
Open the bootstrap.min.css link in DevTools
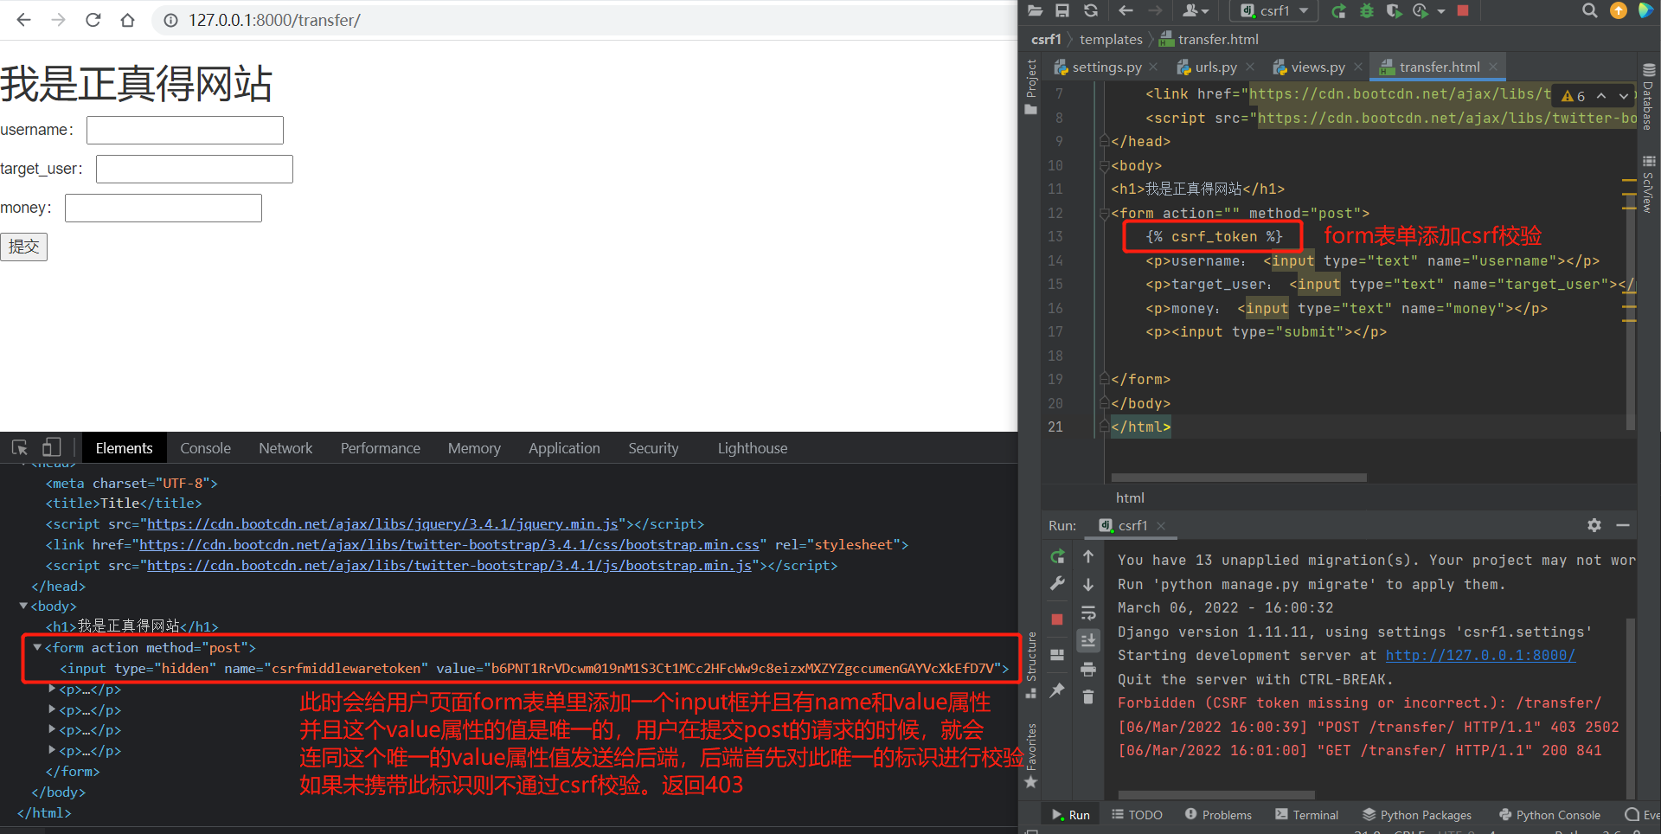tap(449, 544)
